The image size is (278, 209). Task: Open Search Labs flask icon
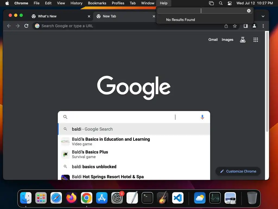click(243, 40)
